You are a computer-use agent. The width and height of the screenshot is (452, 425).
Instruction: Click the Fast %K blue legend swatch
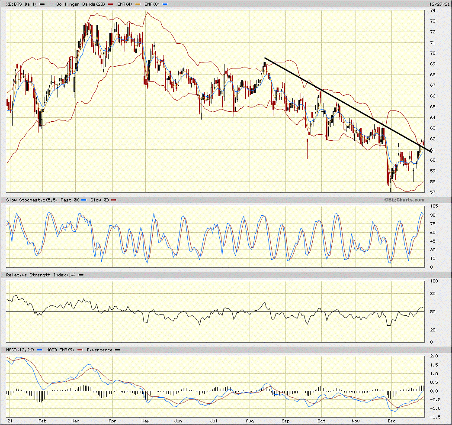[x=83, y=200]
